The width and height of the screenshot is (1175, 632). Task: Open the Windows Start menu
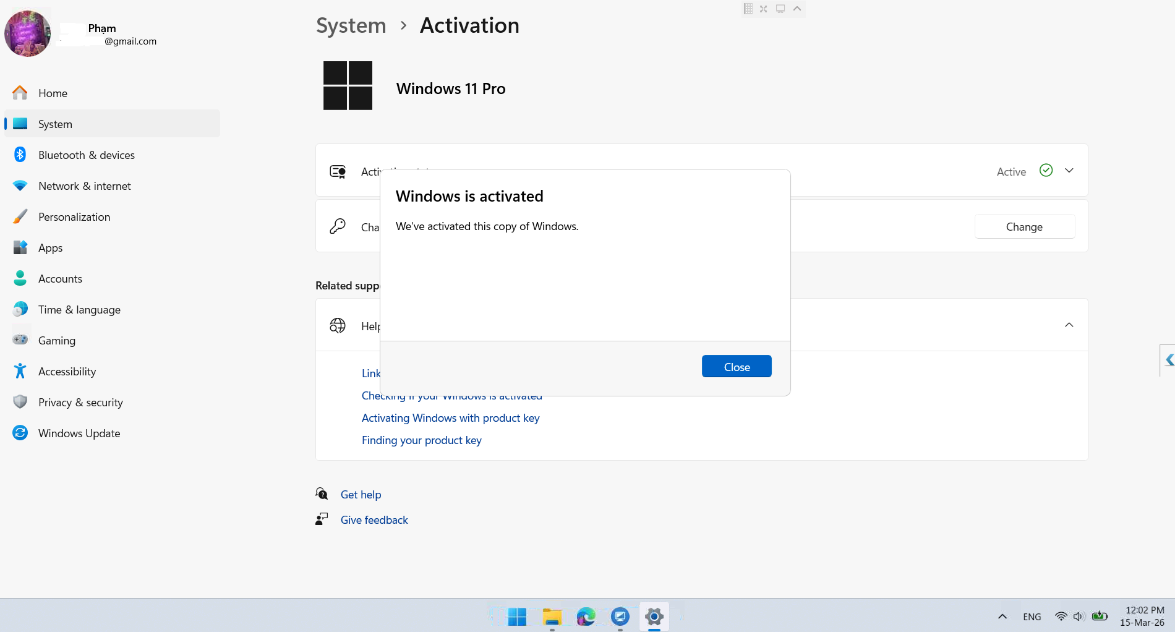(517, 617)
